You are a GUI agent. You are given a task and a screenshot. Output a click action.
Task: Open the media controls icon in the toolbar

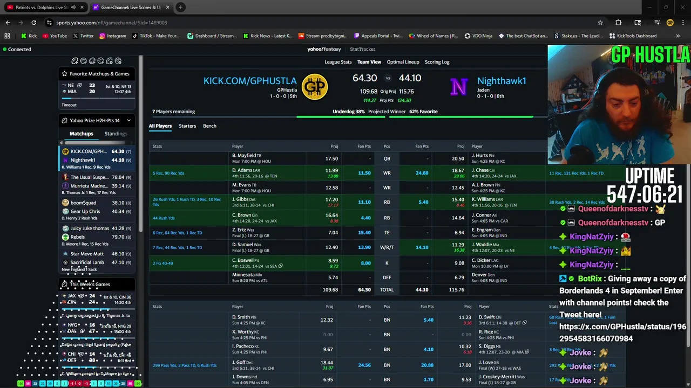click(x=657, y=23)
